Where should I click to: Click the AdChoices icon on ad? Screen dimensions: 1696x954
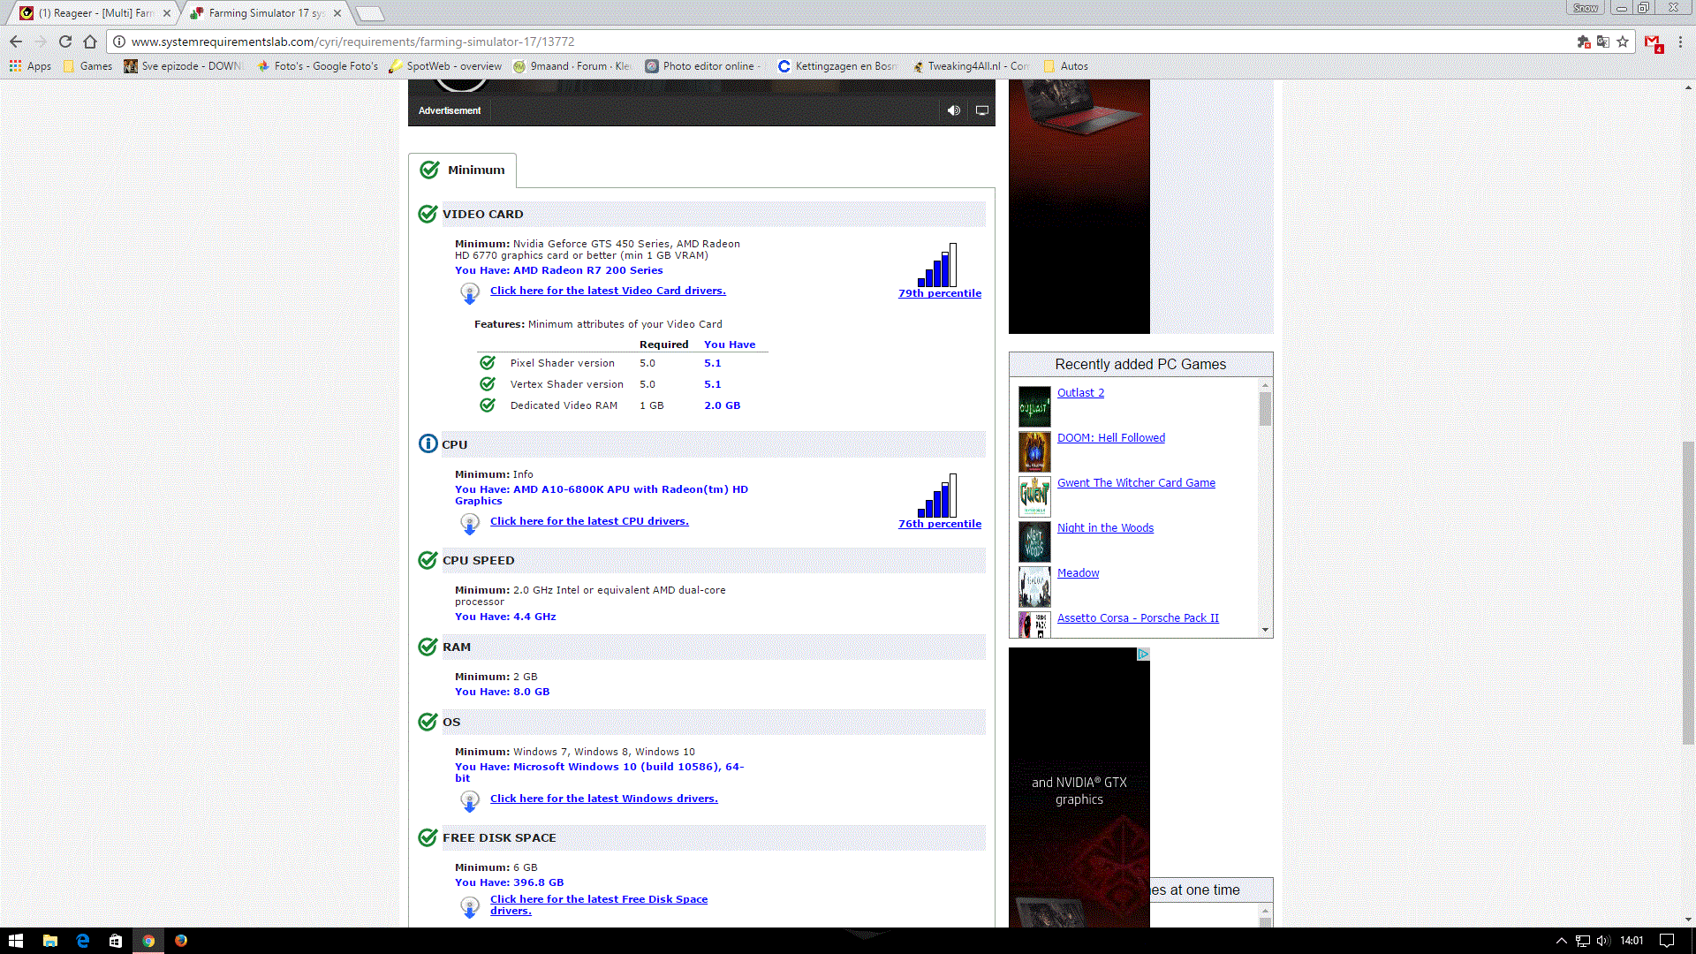click(1143, 655)
